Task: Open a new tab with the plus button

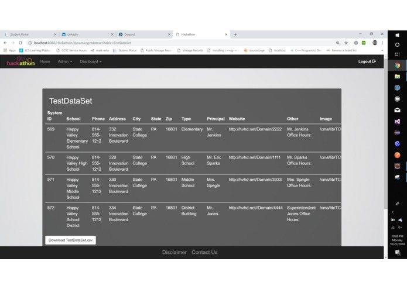Action: click(235, 34)
